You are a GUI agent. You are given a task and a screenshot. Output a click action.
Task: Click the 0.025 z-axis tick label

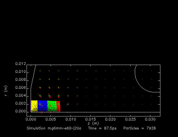pos(131,119)
